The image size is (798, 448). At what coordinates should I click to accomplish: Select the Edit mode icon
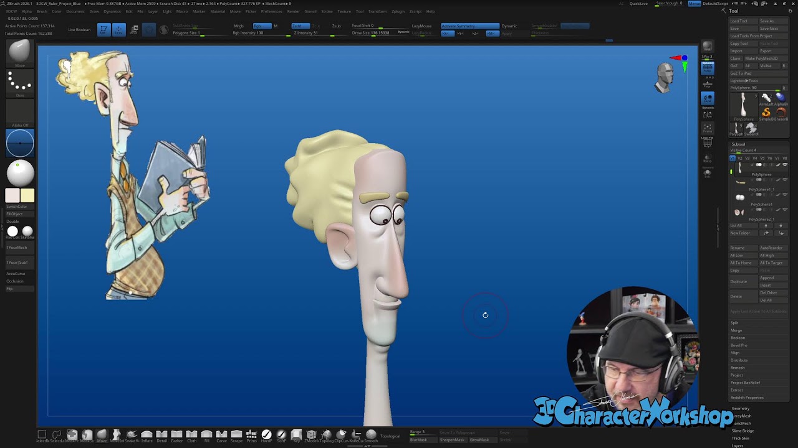103,29
